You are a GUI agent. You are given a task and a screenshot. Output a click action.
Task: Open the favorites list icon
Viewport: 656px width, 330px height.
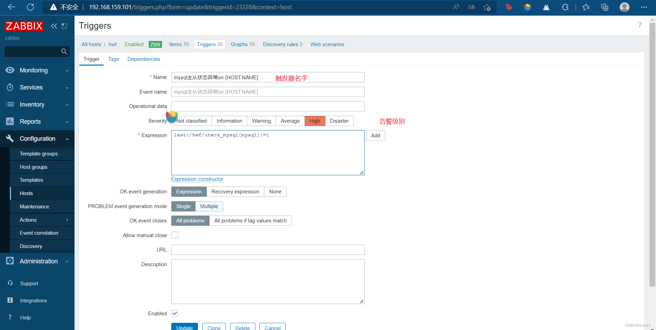[x=586, y=7]
